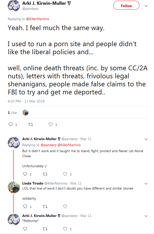View the 1 Like list
Viewport: 154px width, 234px height.
pos(12,112)
